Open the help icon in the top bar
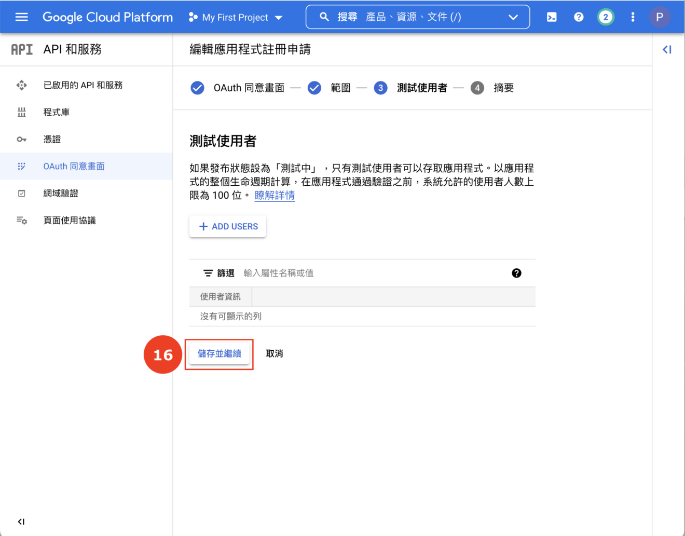 578,17
